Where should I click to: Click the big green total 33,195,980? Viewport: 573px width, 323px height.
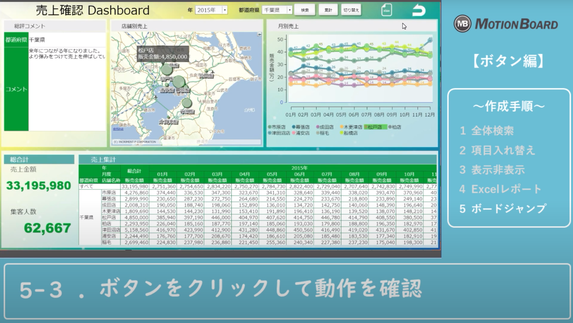39,186
